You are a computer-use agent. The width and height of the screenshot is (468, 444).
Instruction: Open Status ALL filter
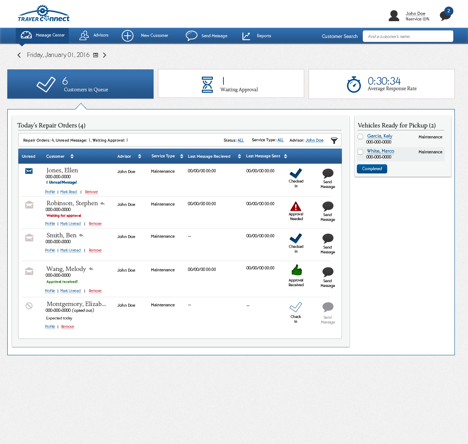coord(241,140)
